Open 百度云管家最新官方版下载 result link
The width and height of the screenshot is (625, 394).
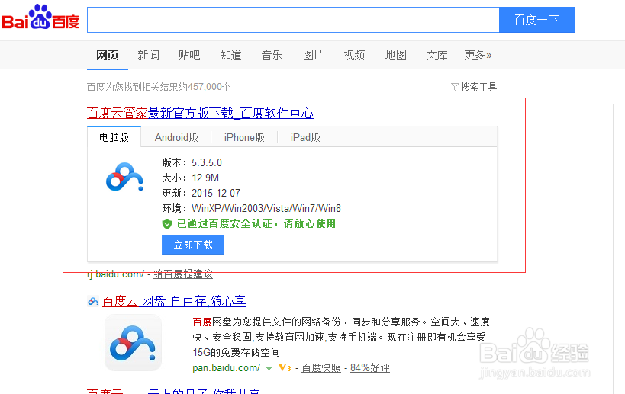tap(200, 113)
